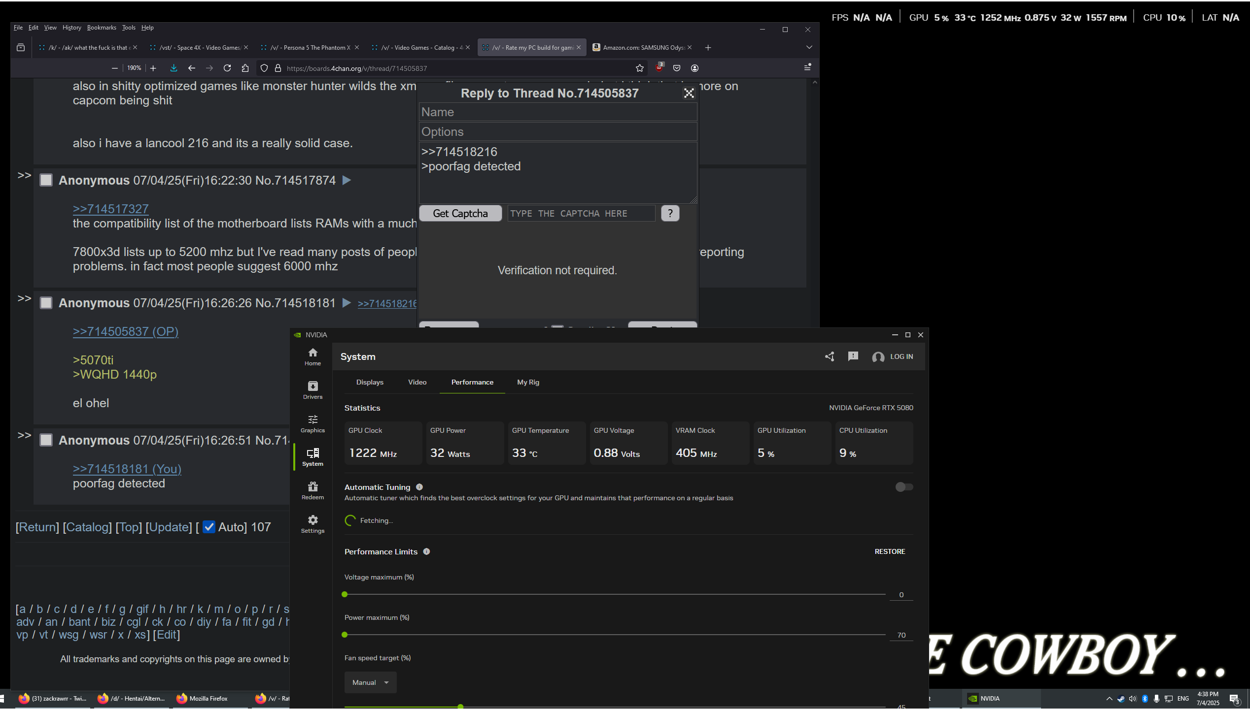Screen dimensions: 1250x709
Task: Open the Windows notification center icon
Action: pos(1235,698)
